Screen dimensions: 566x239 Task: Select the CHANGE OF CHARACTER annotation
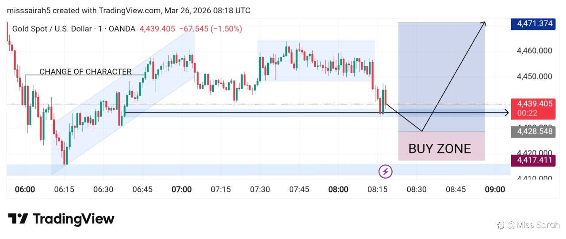point(85,72)
